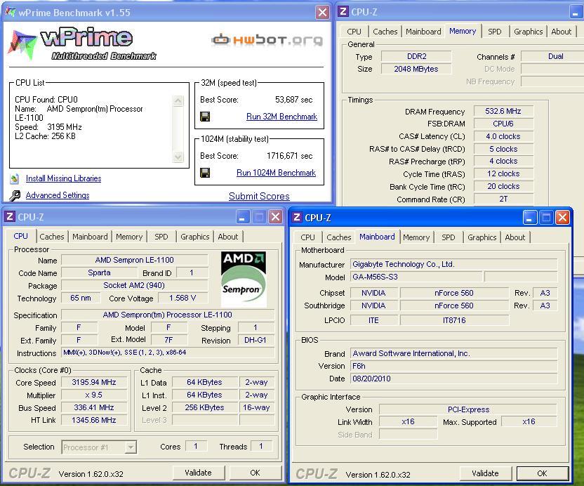The width and height of the screenshot is (584, 486).
Task: Click motherboard model GA-M56S-S3
Action: click(x=416, y=277)
